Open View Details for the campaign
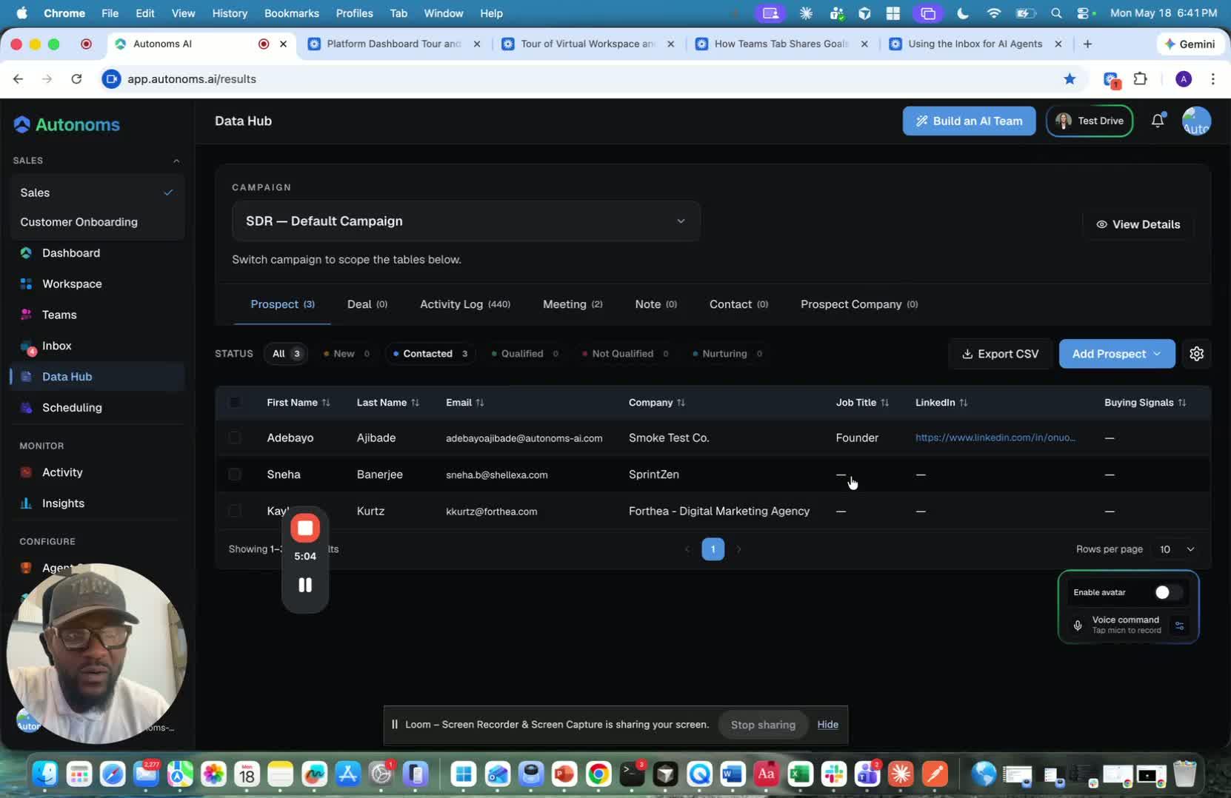Viewport: 1231px width, 798px height. 1138,224
